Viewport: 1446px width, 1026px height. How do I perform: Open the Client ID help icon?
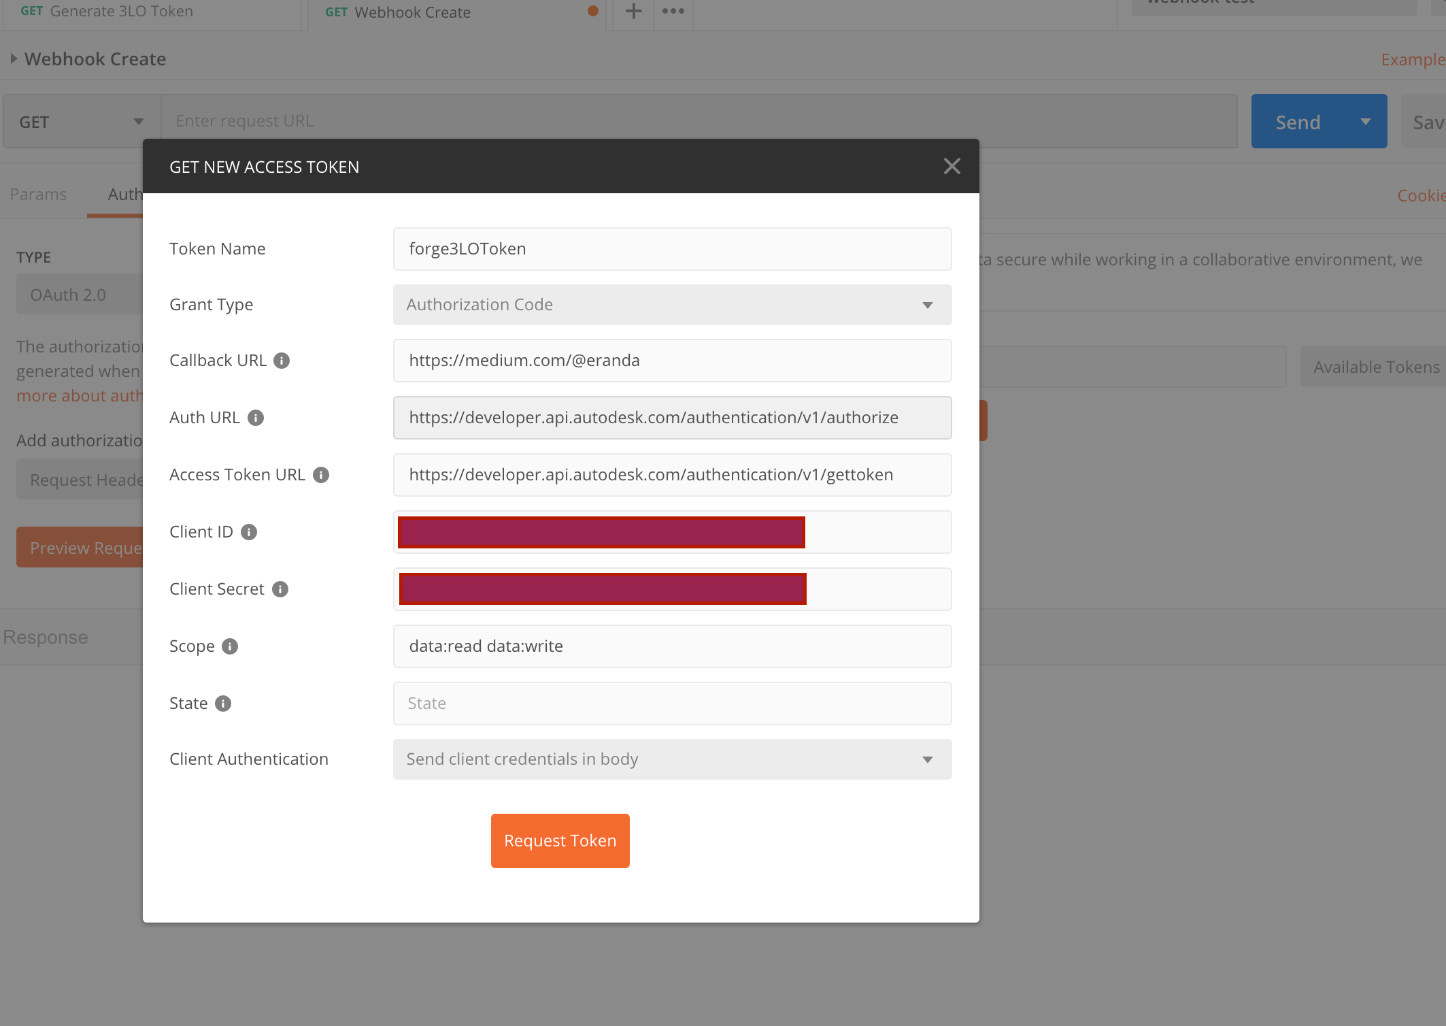[x=248, y=532]
